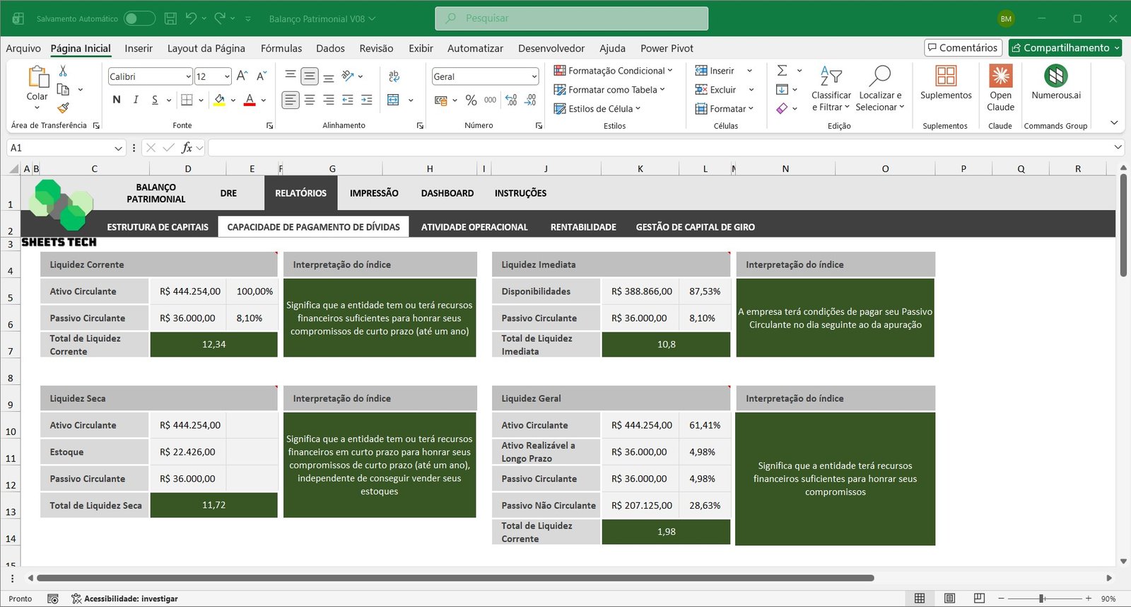Screen dimensions: 1131x607
Task: Click the Format Painter brush icon
Action: 63,108
